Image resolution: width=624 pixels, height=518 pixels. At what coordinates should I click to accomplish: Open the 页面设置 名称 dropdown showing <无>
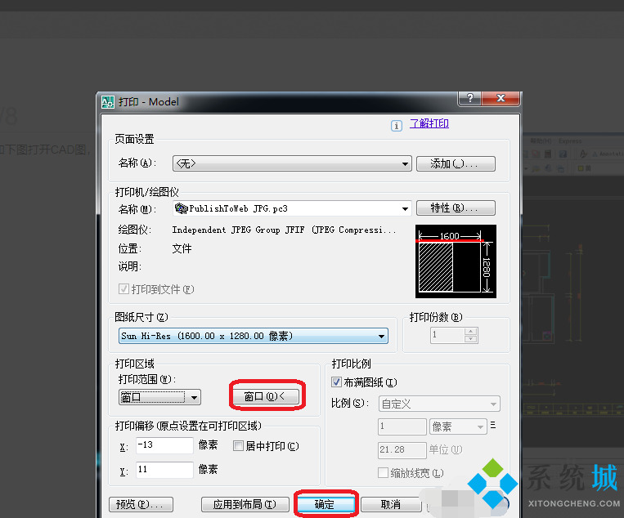click(x=292, y=163)
